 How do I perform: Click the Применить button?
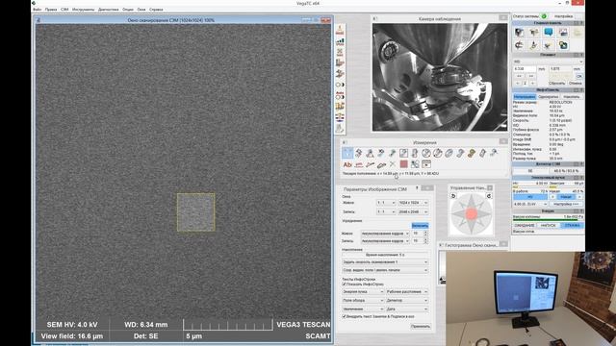420,327
